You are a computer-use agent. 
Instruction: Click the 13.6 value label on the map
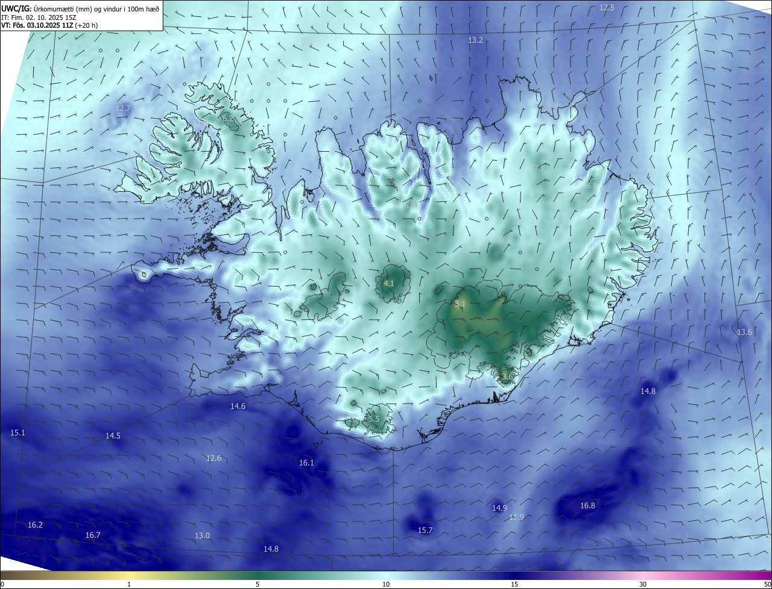[x=745, y=332]
